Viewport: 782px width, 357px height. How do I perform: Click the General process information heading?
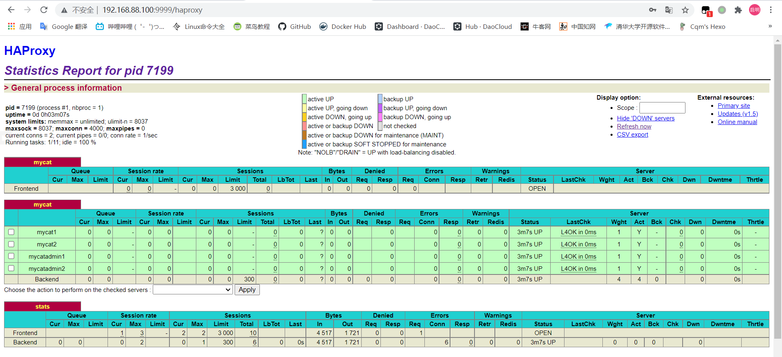[66, 88]
